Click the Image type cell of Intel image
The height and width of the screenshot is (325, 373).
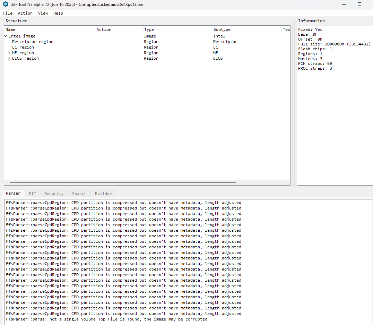(150, 36)
